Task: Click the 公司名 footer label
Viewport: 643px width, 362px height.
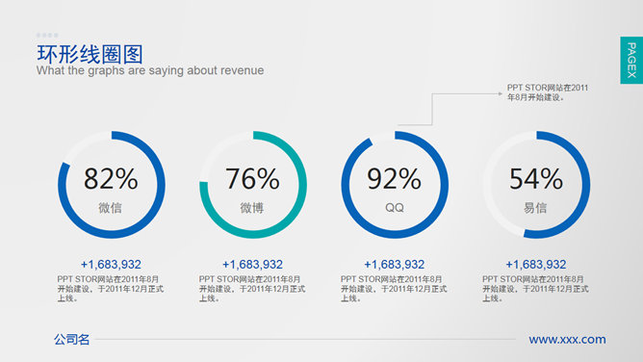Action: click(72, 340)
